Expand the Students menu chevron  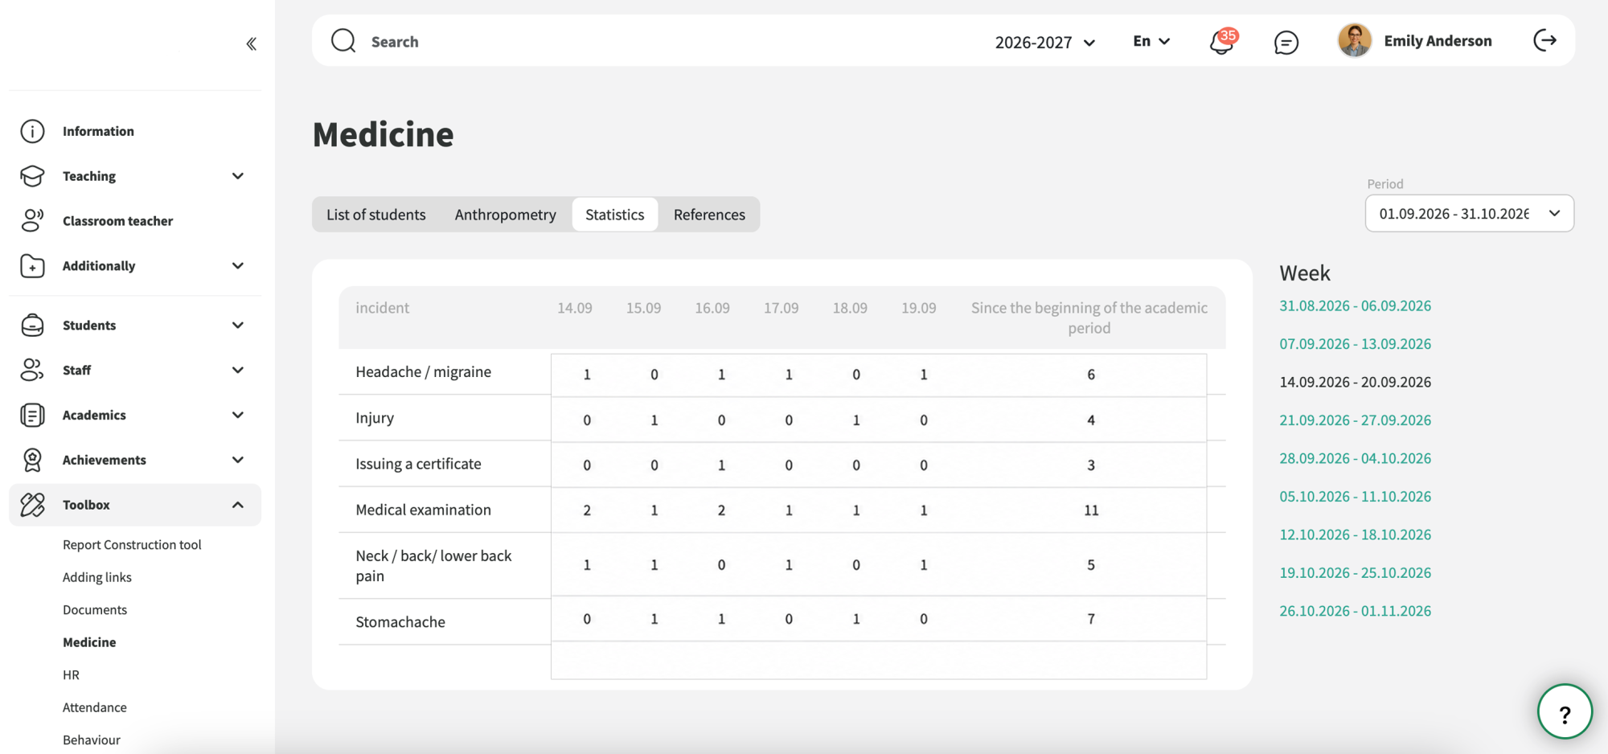point(238,326)
